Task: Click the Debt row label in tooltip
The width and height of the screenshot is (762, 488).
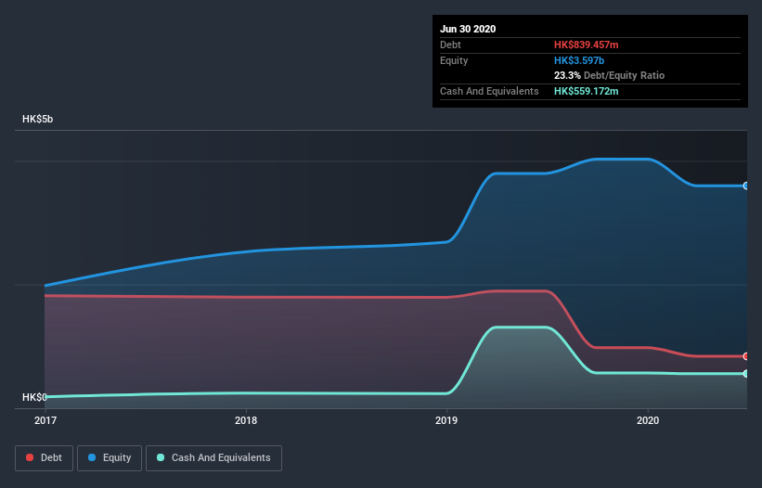Action: coord(450,45)
